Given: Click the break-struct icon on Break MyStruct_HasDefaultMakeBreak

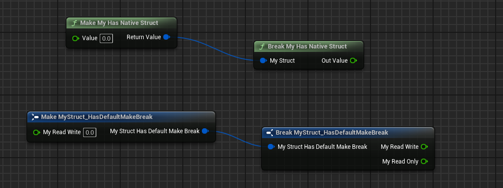Looking at the screenshot, I should [x=269, y=132].
